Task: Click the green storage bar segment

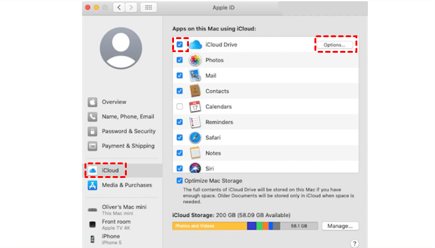Action: click(x=259, y=226)
